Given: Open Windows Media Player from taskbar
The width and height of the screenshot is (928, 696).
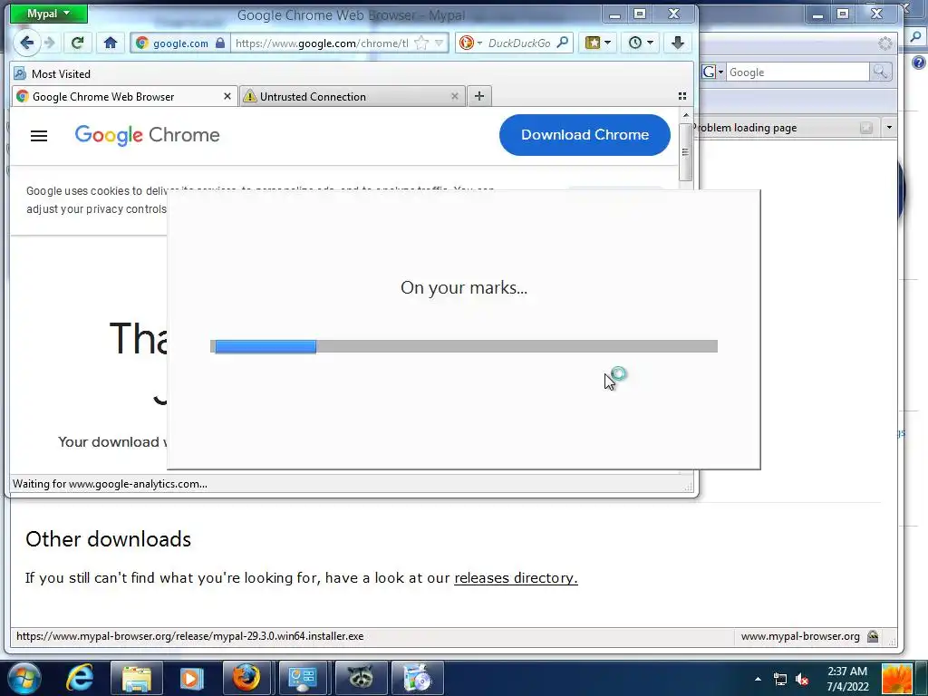Looking at the screenshot, I should coord(191,678).
